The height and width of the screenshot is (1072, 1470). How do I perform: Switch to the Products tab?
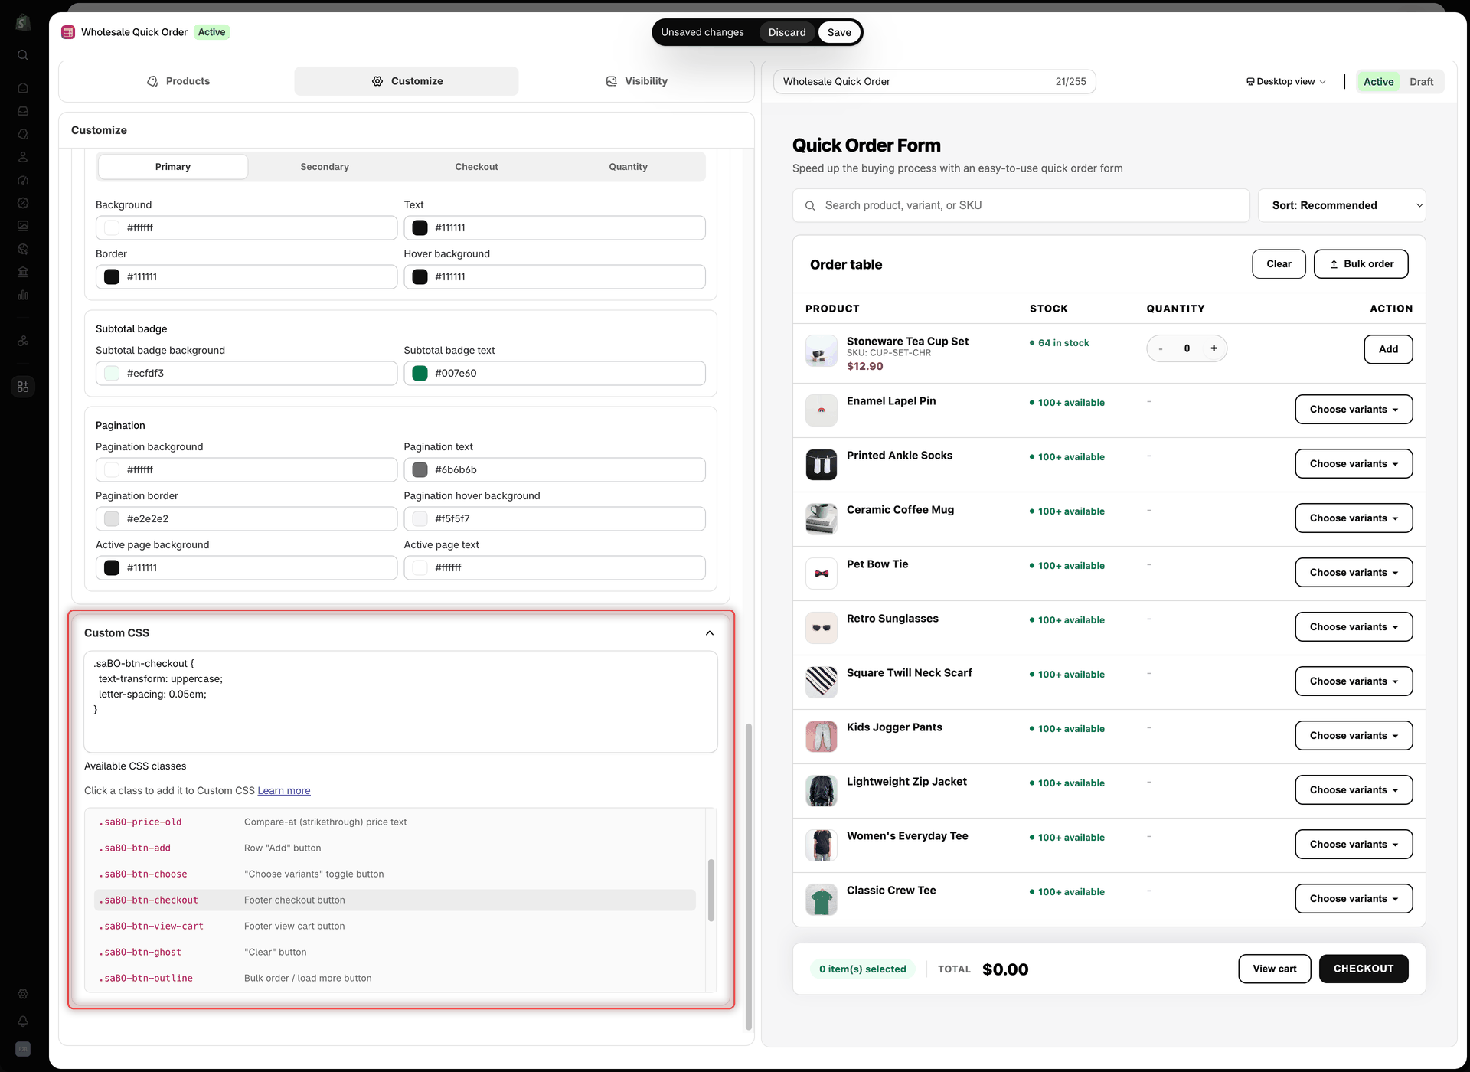pyautogui.click(x=178, y=81)
